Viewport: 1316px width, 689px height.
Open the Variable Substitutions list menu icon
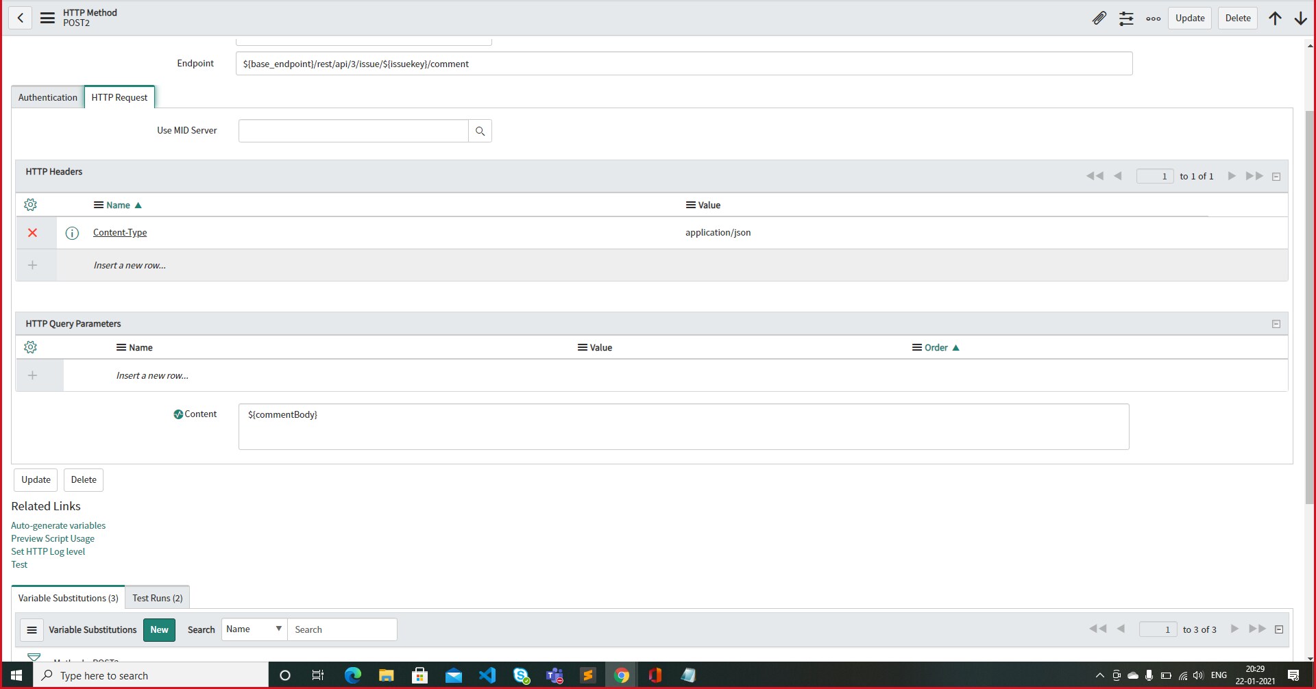[32, 630]
